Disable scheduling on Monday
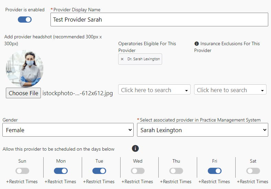 [61, 171]
